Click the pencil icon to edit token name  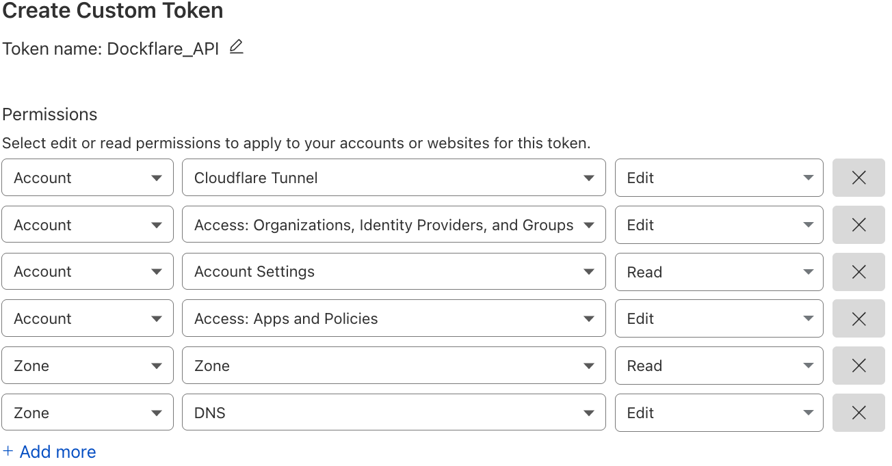236,48
